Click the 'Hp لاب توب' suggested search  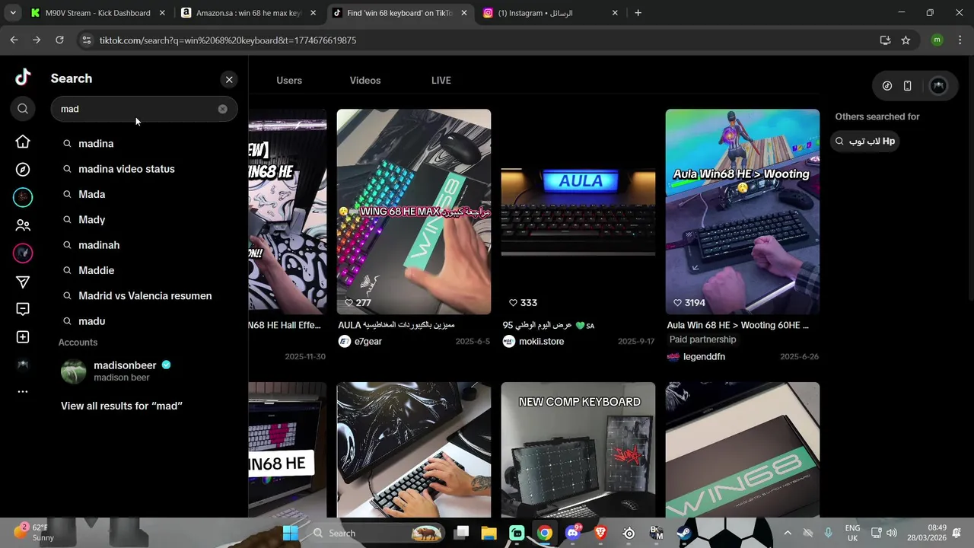(x=865, y=141)
